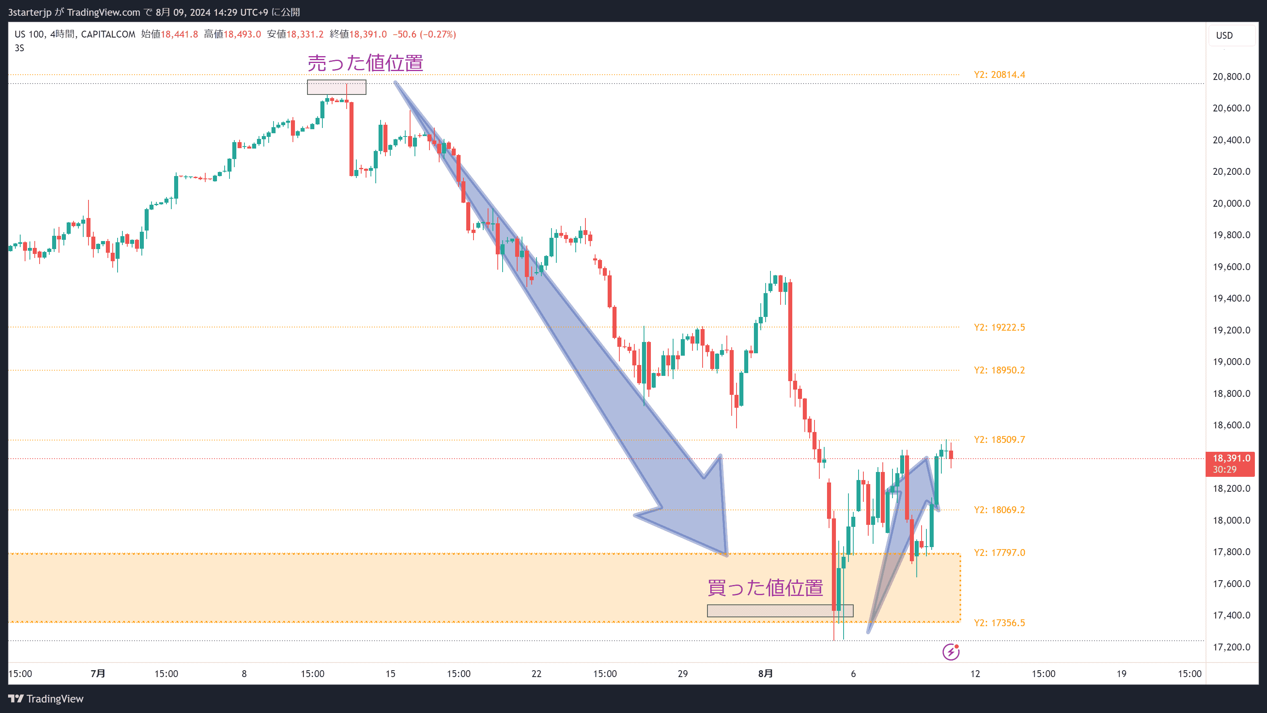Screen dimensions: 1267x713
Task: Click the 6 date label on time axis
Action: pos(853,674)
